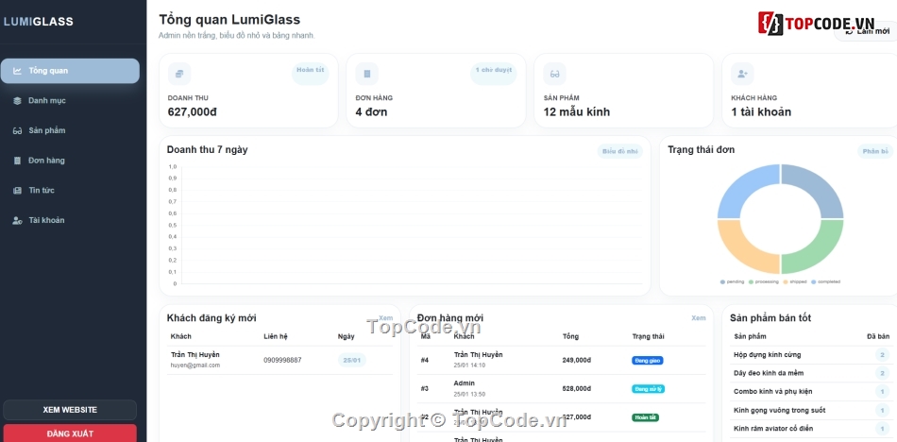Click the Đang giao status badge of order #4
This screenshot has height=442, width=897.
(648, 361)
